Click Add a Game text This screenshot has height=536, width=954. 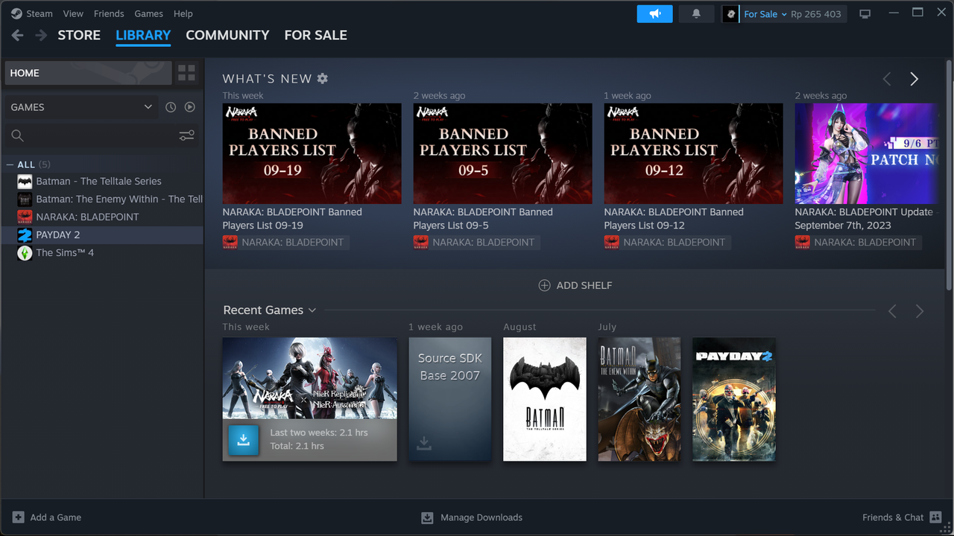coord(56,517)
